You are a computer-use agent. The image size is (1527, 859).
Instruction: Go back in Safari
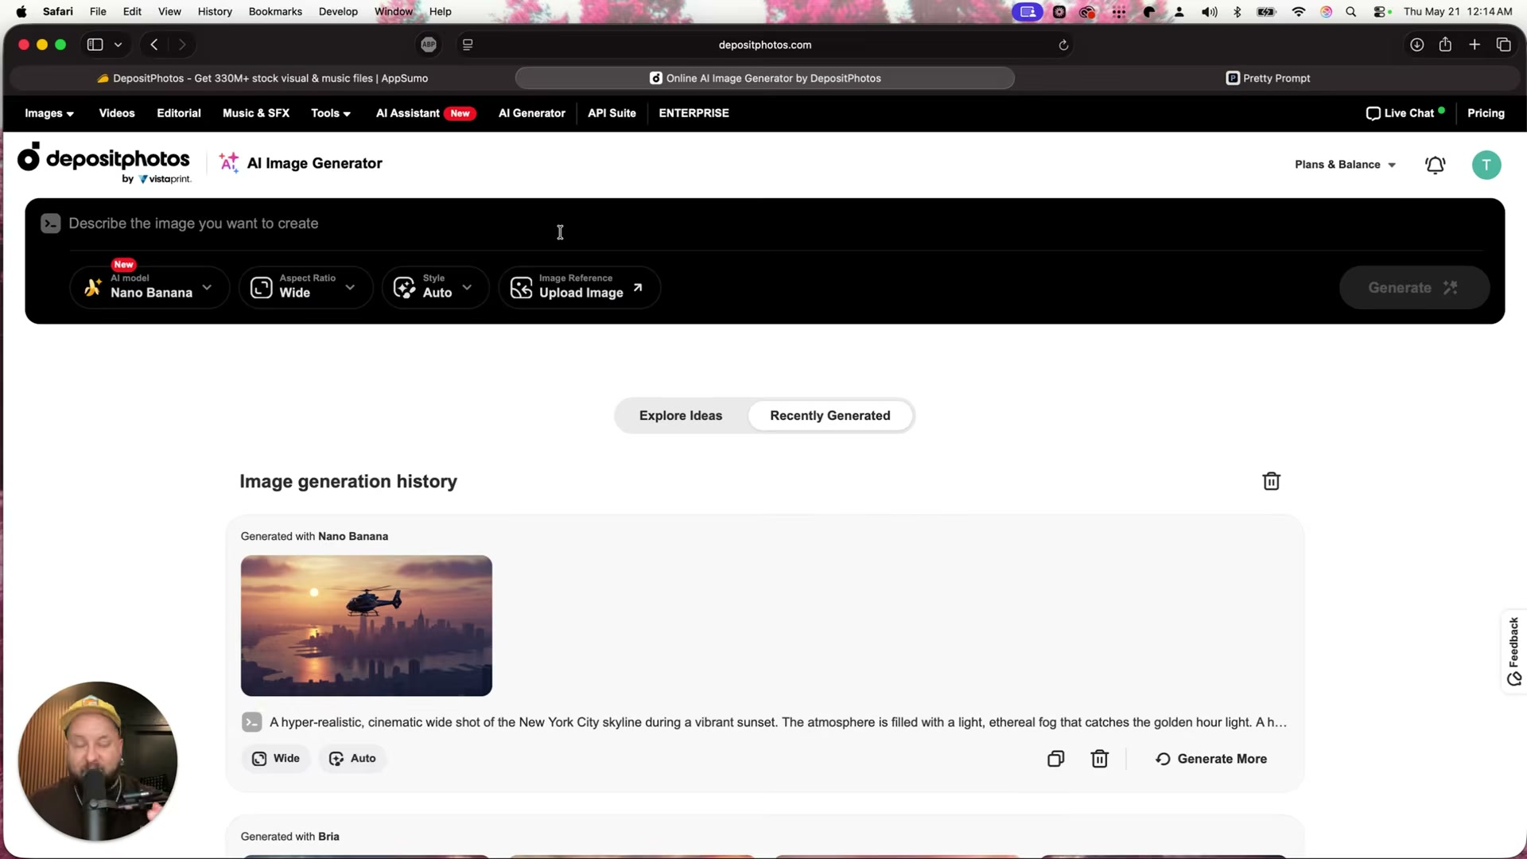click(154, 45)
